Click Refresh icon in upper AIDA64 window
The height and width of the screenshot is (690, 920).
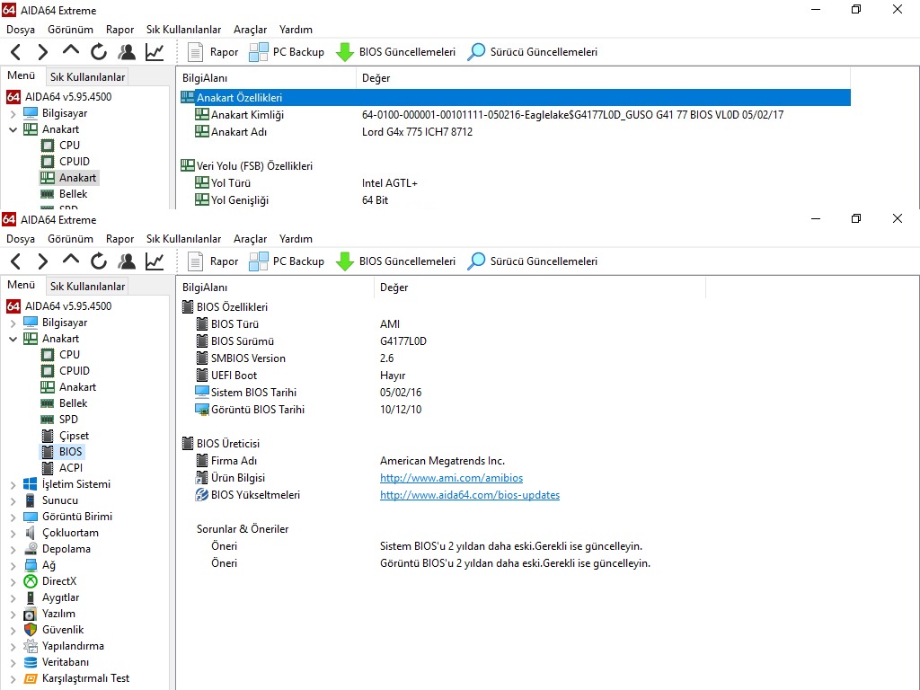(99, 51)
